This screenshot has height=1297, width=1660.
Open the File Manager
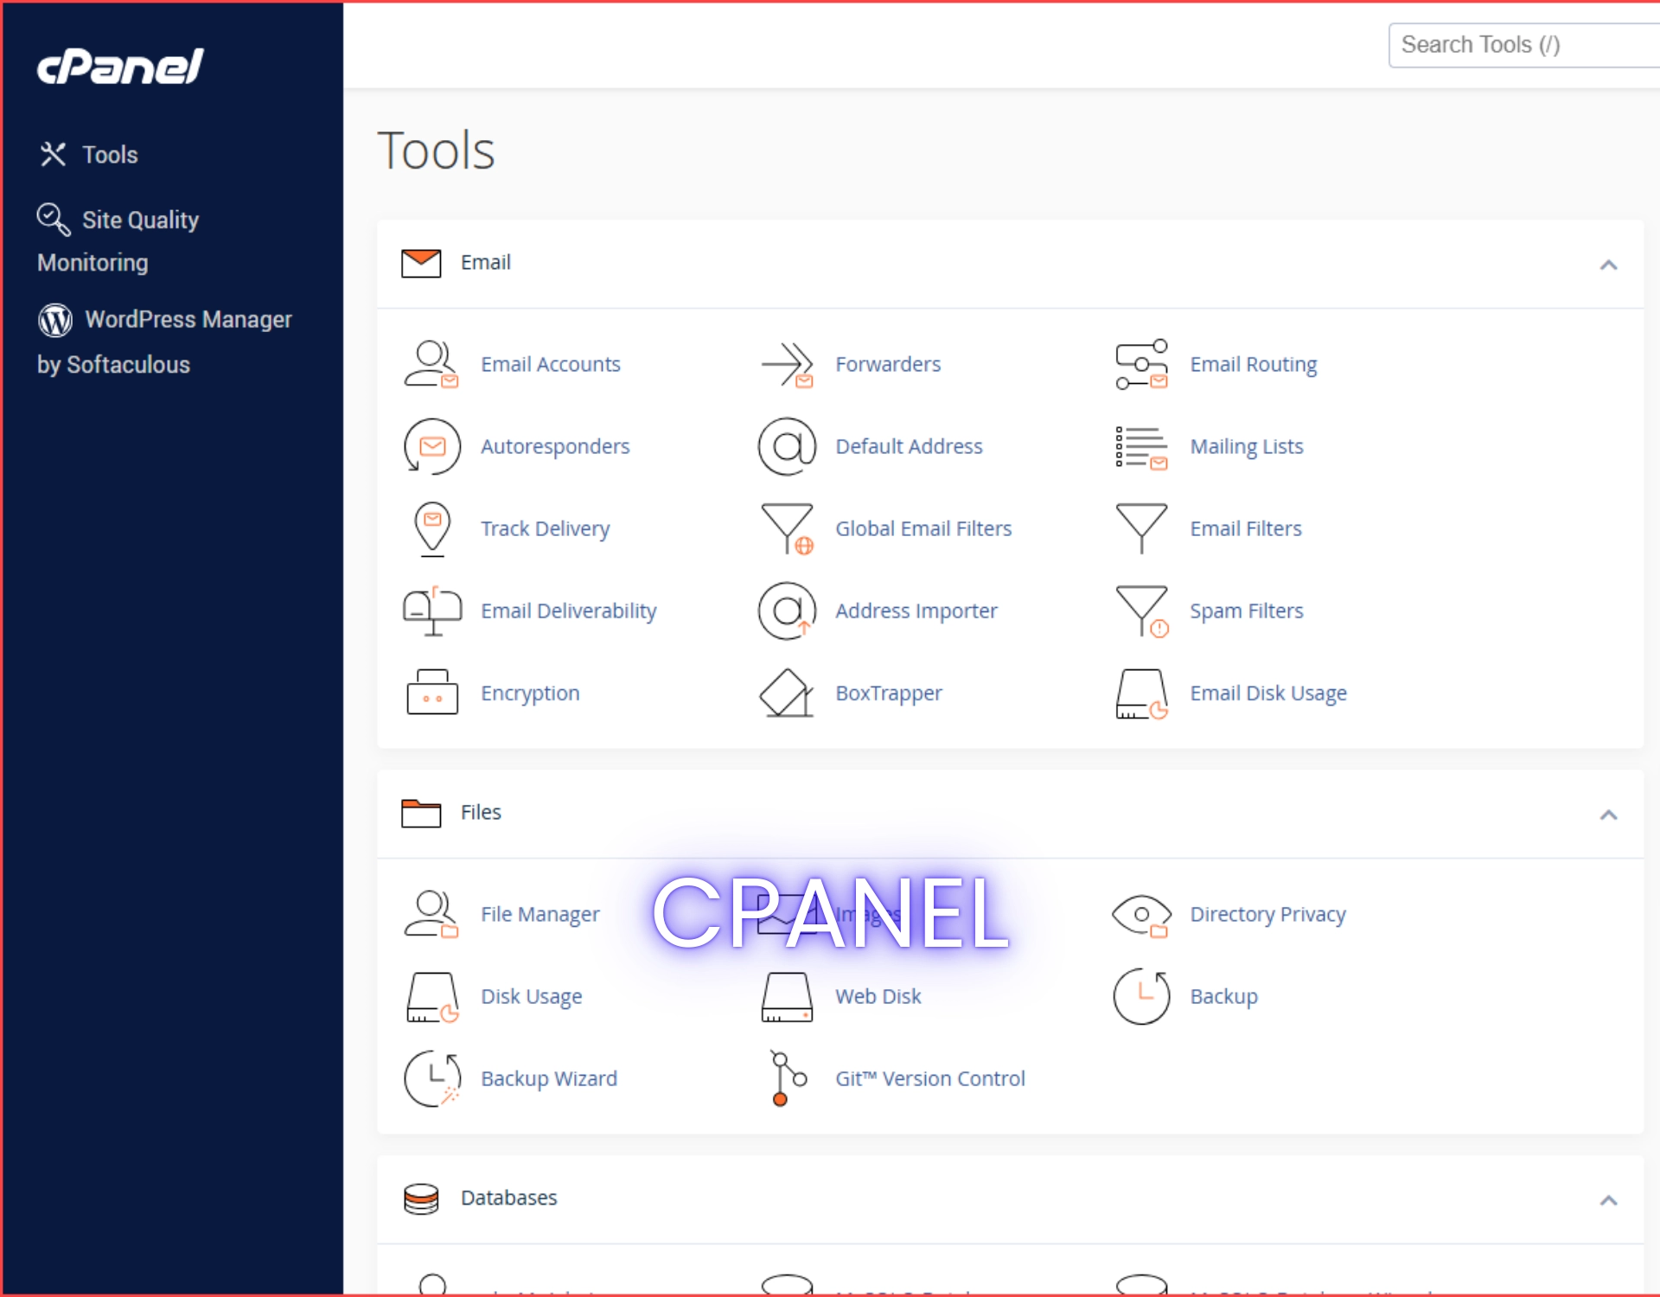tap(539, 914)
